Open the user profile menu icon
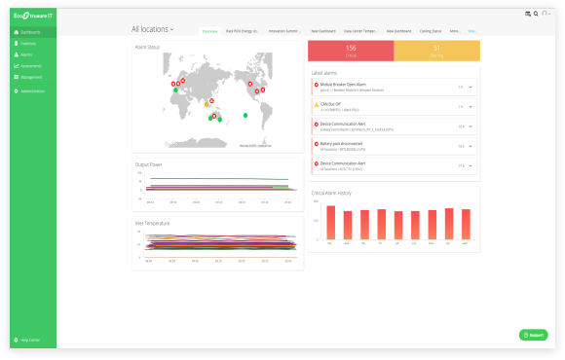The width and height of the screenshot is (565, 360). [546, 14]
